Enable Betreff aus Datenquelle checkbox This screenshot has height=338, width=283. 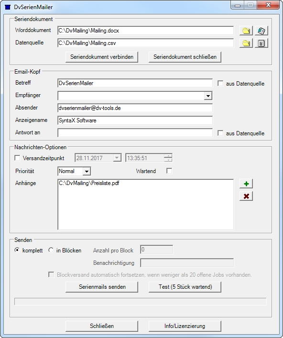click(x=220, y=83)
